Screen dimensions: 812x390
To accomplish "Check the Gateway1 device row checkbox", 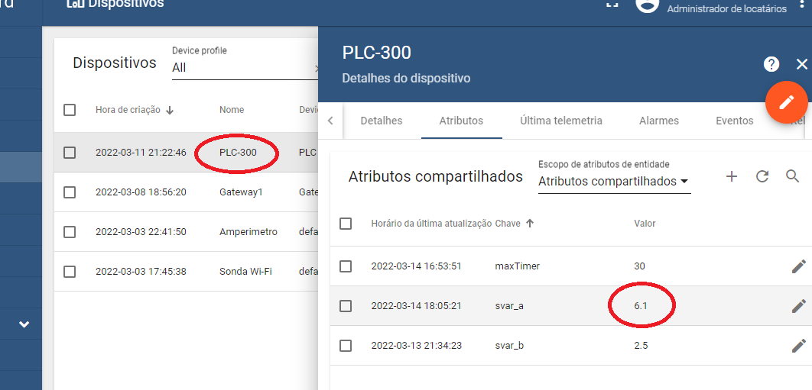I will pyautogui.click(x=70, y=192).
